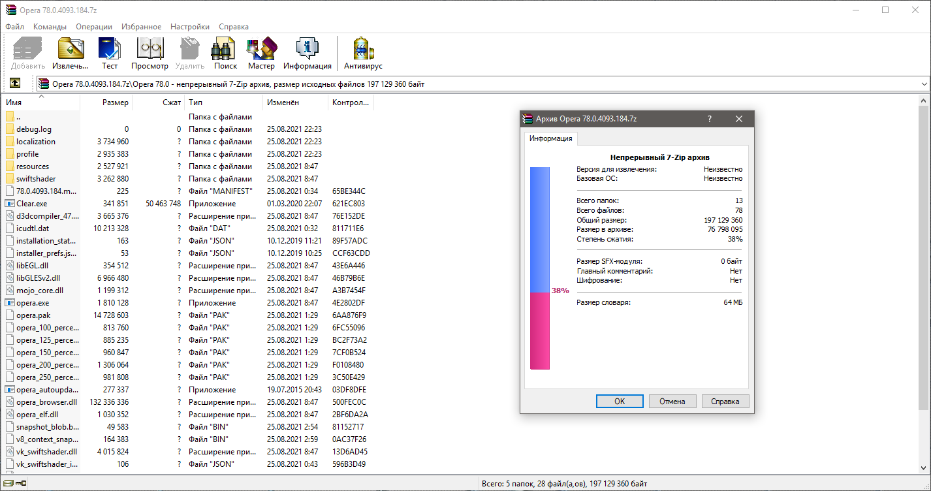Select the installer_prefs.js... file
931x491 pixels.
coord(188,253)
